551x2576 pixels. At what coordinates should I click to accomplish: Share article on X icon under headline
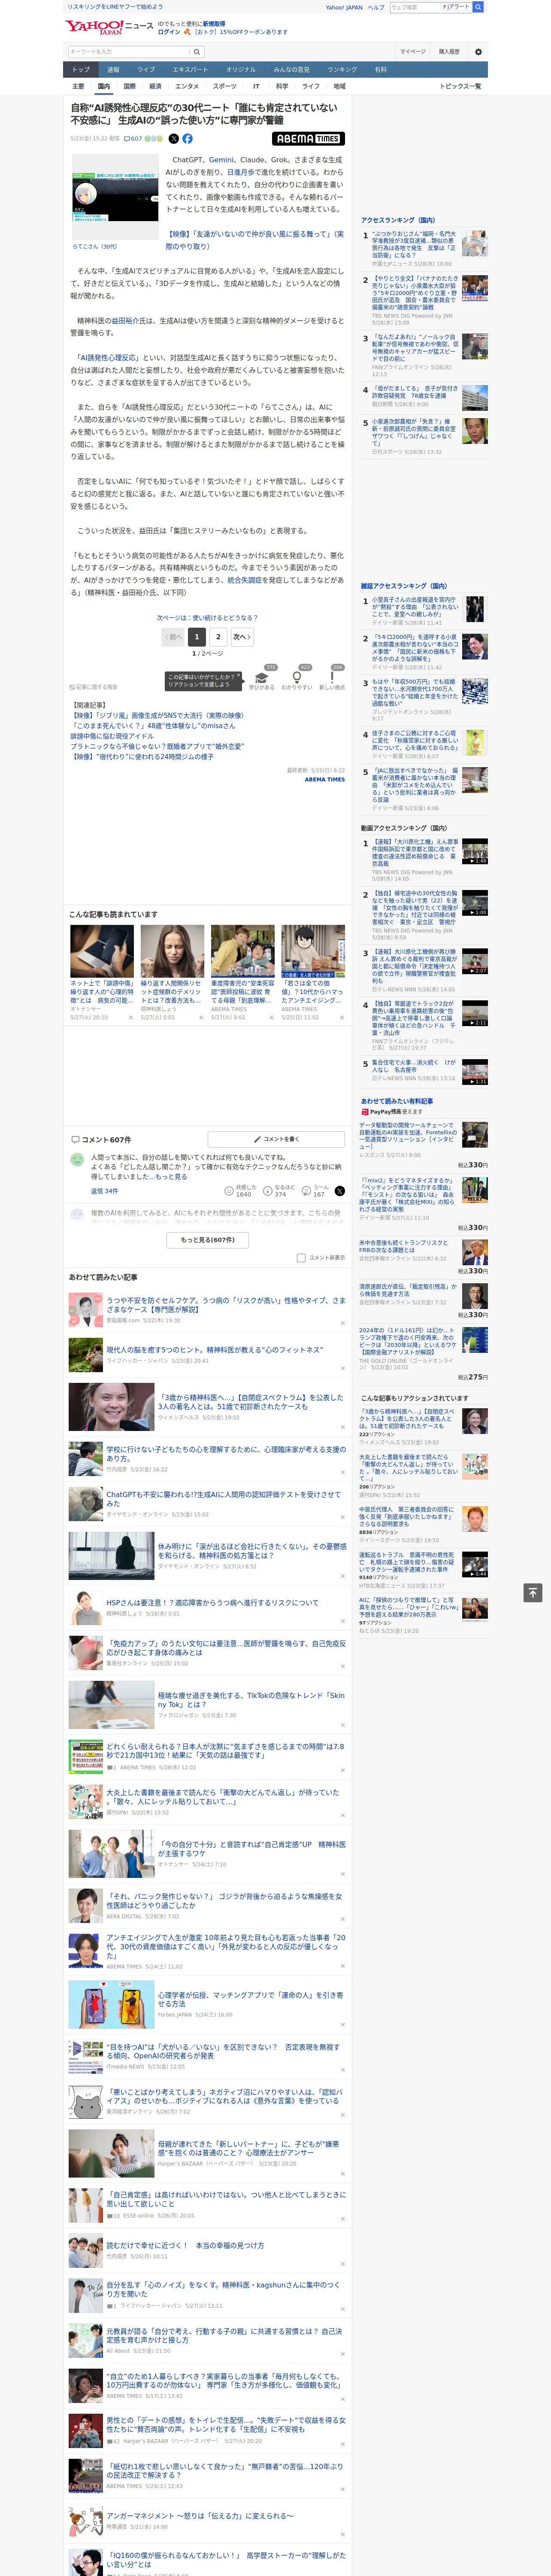(173, 139)
